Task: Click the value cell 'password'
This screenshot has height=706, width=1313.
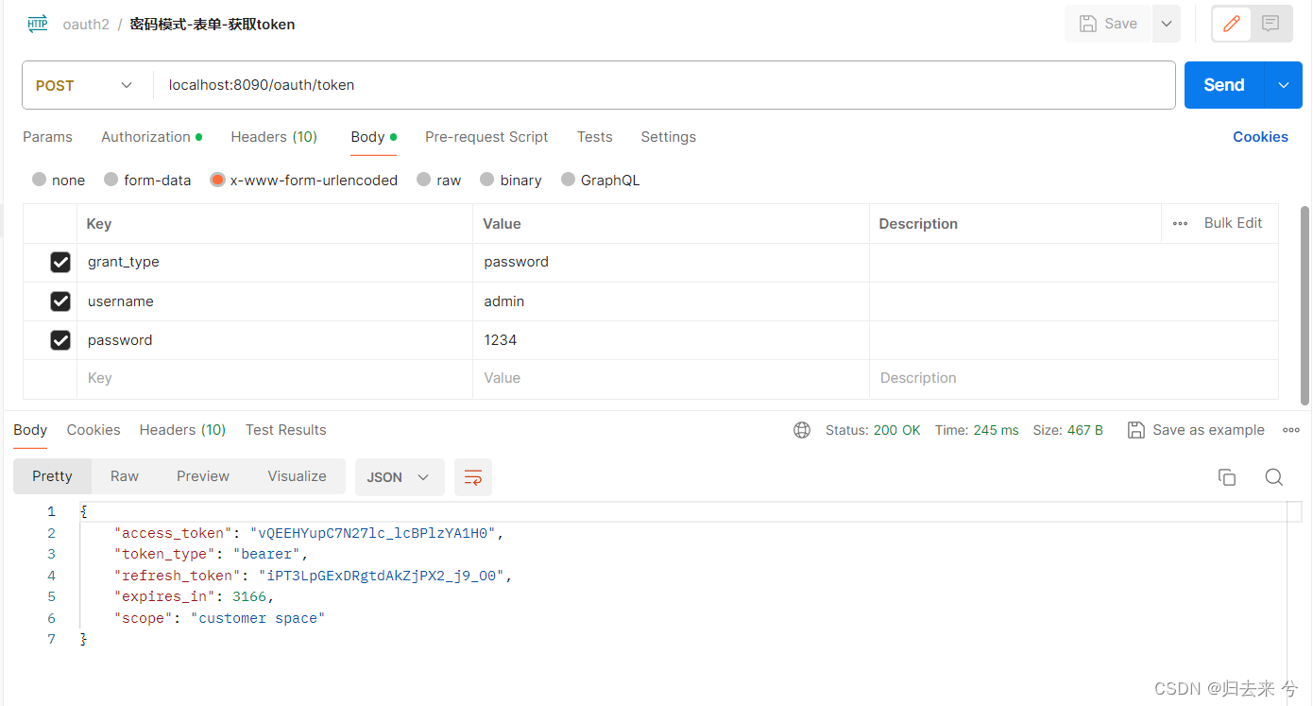Action: pos(671,262)
